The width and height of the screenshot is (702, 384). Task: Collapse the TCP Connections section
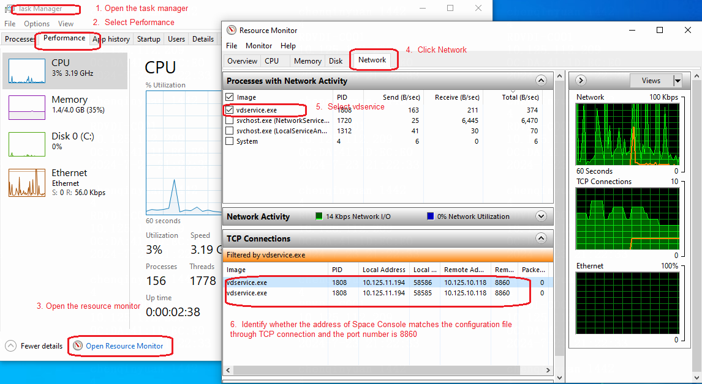[x=542, y=238]
